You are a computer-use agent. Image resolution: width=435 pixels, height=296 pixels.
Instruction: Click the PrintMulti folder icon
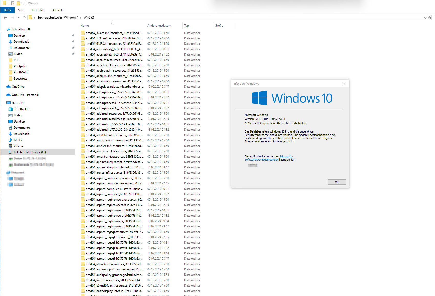tap(11, 72)
